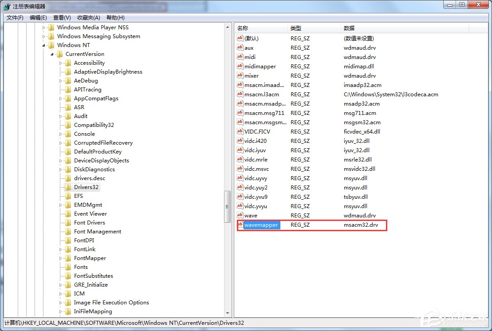
Task: Expand the Accessibility key
Action: tap(62, 63)
